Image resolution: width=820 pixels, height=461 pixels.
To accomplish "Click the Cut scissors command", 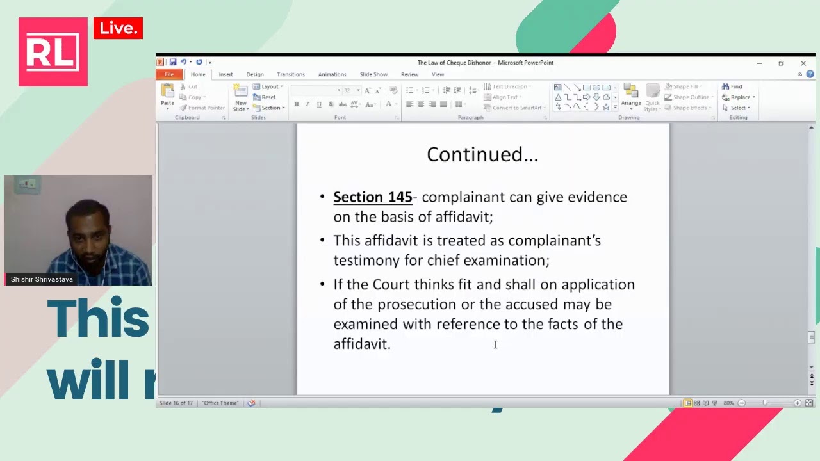I will [188, 86].
